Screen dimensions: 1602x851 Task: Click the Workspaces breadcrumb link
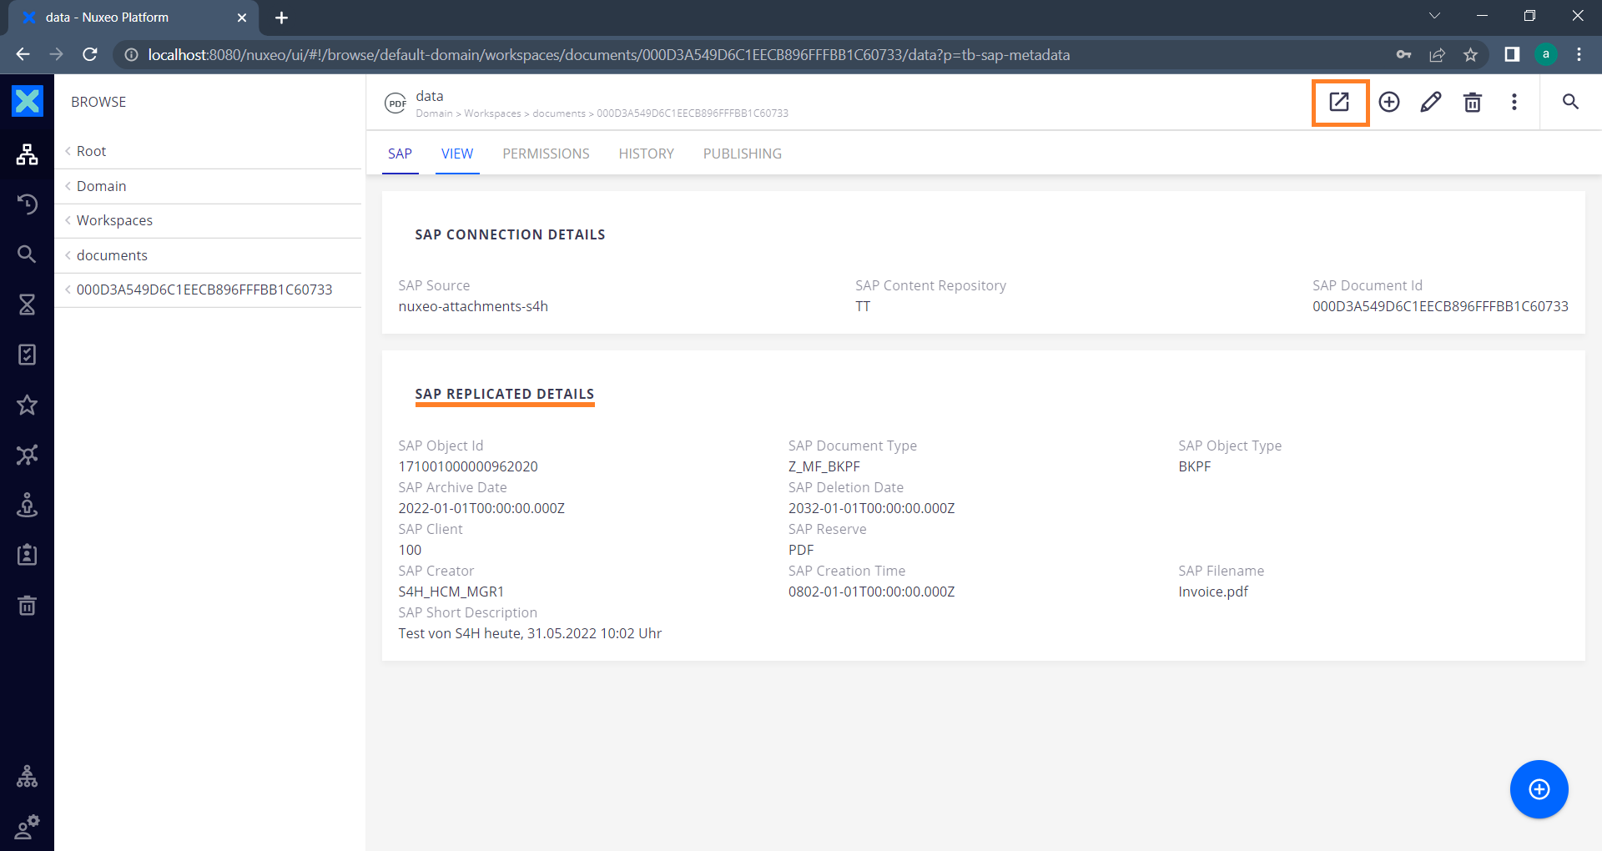(492, 113)
